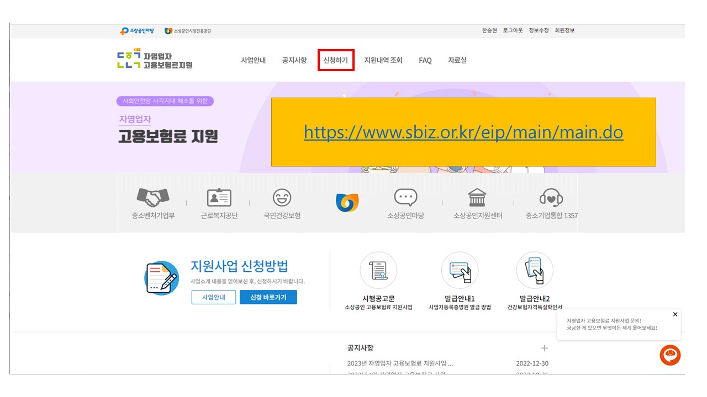This screenshot has height=397, width=707.
Task: Click the 로그아웃 link
Action: [x=513, y=30]
